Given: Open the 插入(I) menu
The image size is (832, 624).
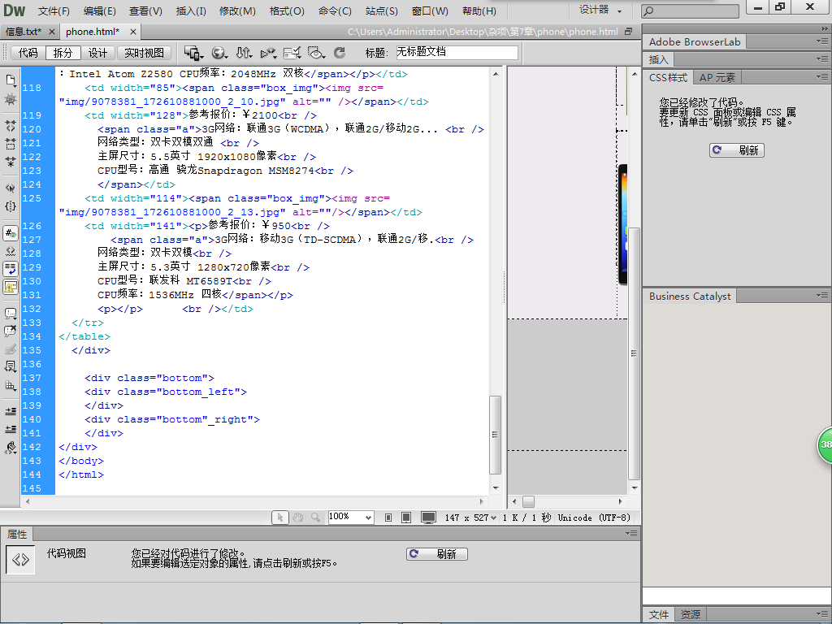Looking at the screenshot, I should pos(191,11).
